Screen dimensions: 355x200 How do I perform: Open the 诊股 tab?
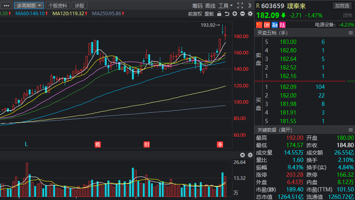pyautogui.click(x=79, y=5)
